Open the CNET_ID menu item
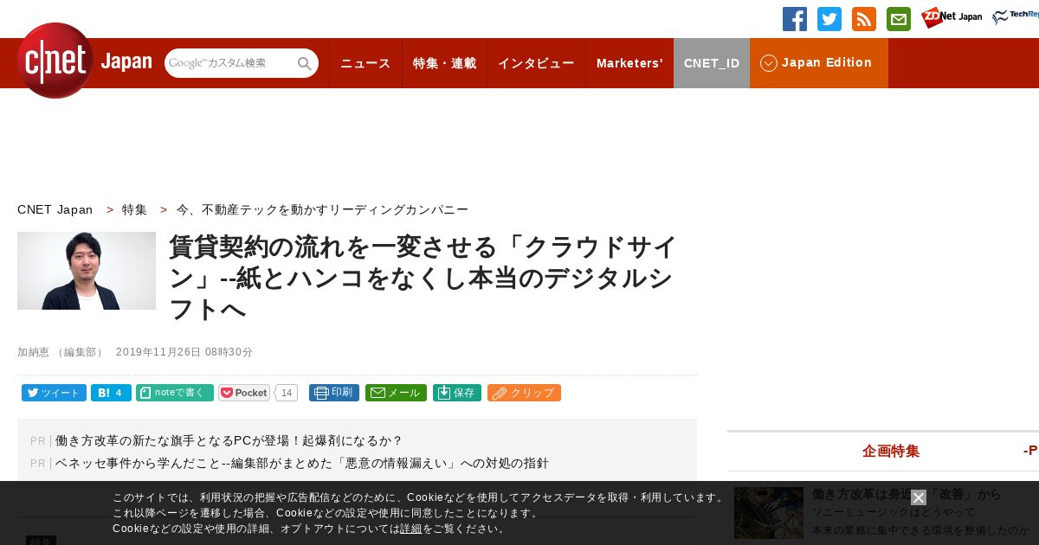Screen dimensions: 1039x545 click(x=712, y=63)
